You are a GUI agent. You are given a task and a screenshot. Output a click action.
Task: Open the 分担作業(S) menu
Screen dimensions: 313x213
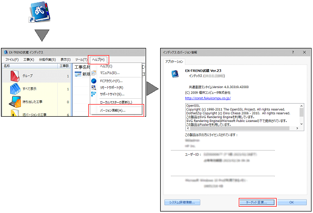(47, 60)
